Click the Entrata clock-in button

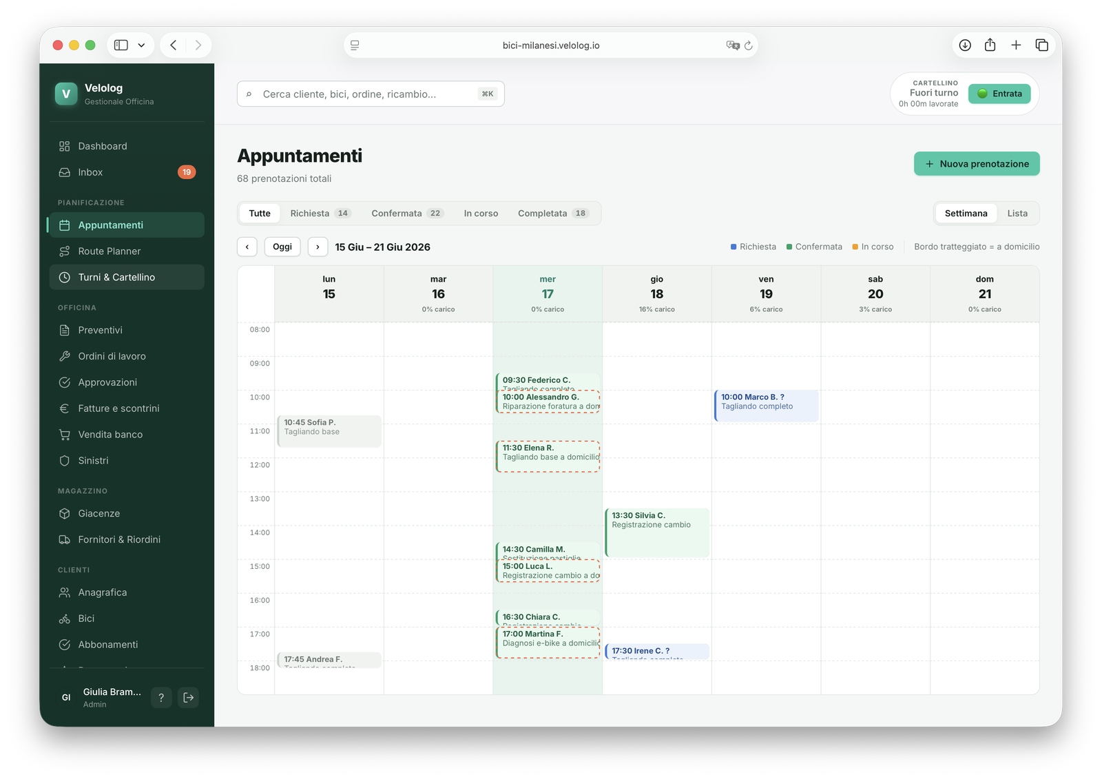click(999, 94)
